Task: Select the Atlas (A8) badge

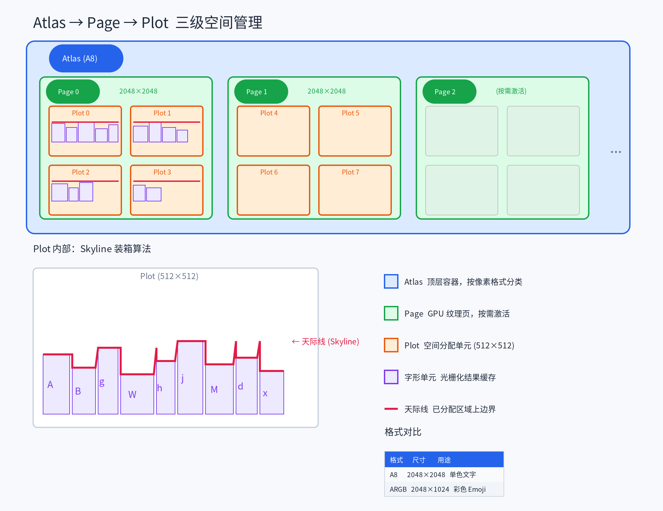Action: point(86,58)
